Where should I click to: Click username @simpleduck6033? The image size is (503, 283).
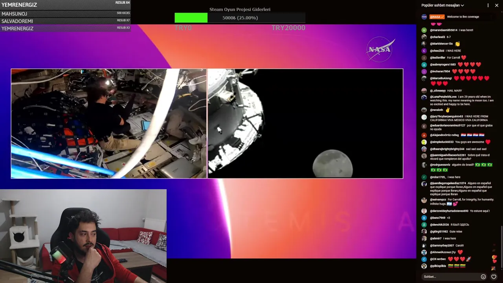click(x=442, y=142)
